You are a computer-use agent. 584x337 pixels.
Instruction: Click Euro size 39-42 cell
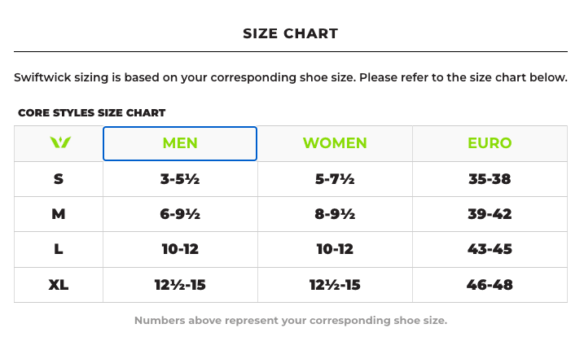click(490, 214)
